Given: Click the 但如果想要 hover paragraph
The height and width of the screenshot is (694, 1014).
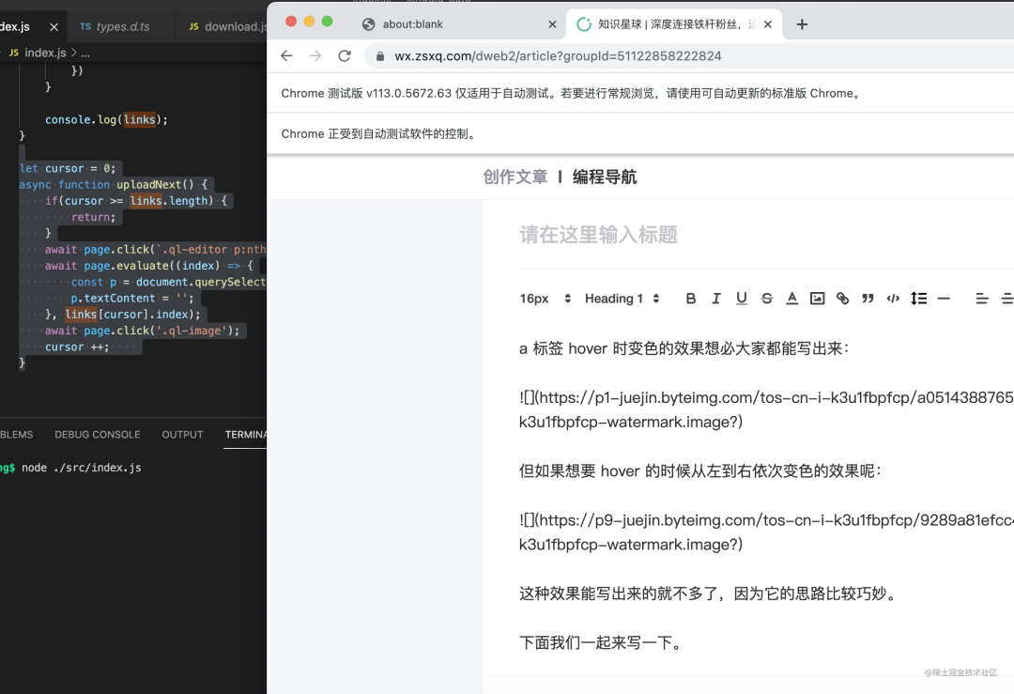Looking at the screenshot, I should [x=700, y=470].
